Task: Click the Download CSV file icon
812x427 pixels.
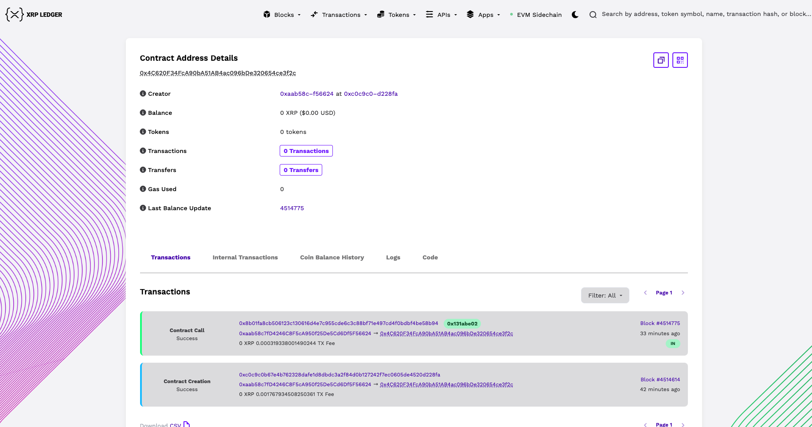Action: [x=187, y=424]
